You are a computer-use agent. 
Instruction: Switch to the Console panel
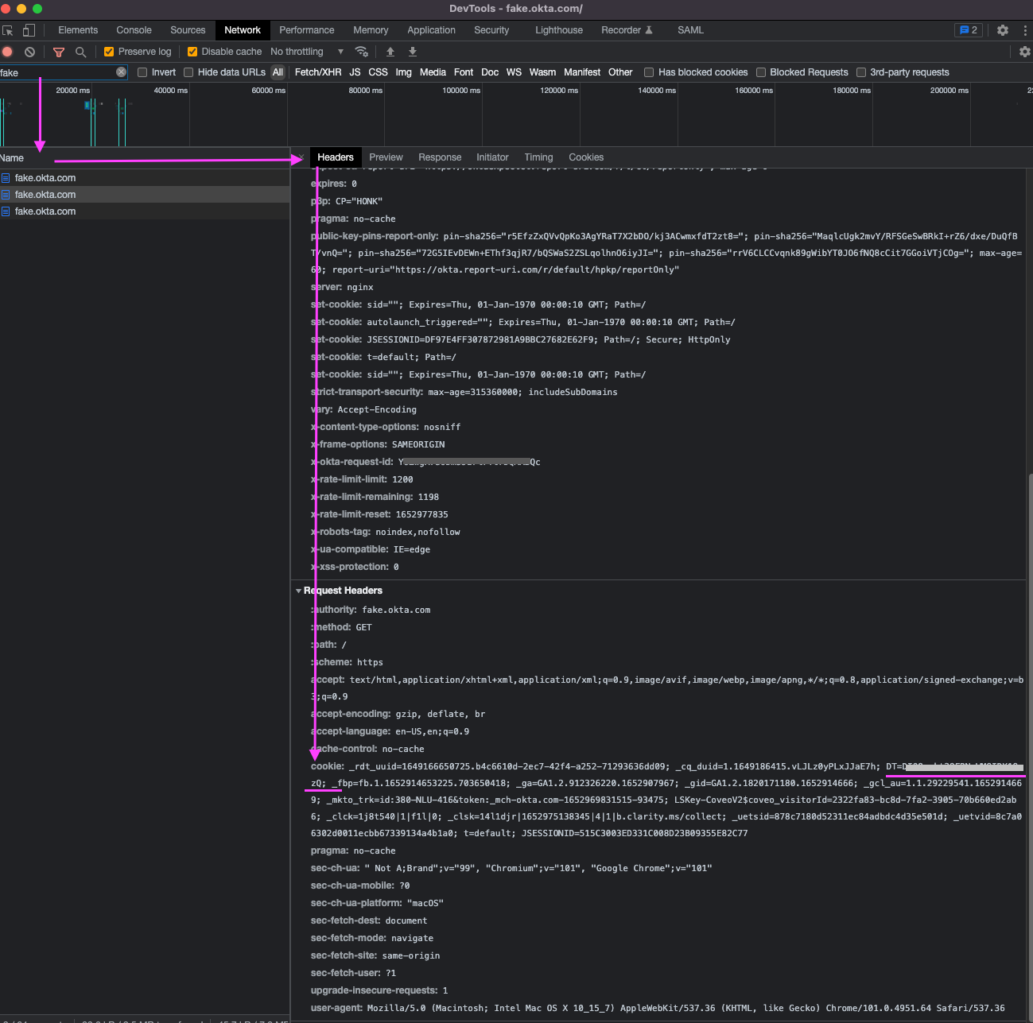tap(133, 29)
